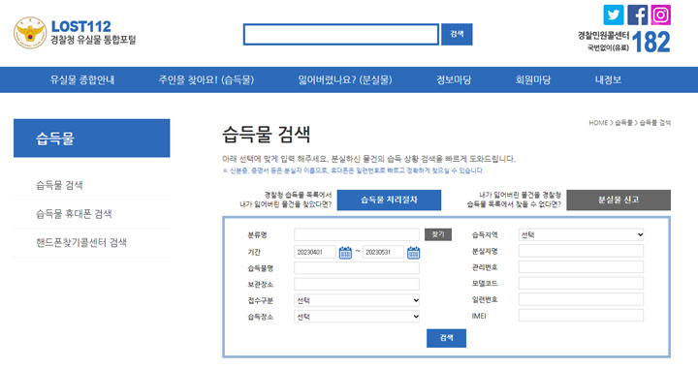Image resolution: width=698 pixels, height=368 pixels.
Task: Click the LOST112 경찰청 유실물 통합포털 title
Action: click(x=93, y=33)
